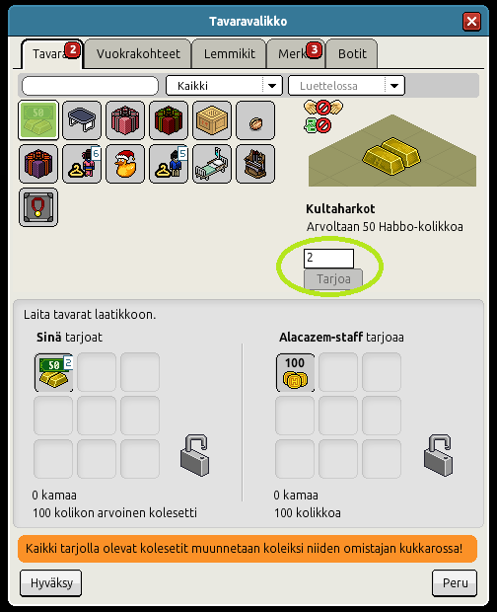Open the Luettelossa filter dropdown

[x=346, y=86]
